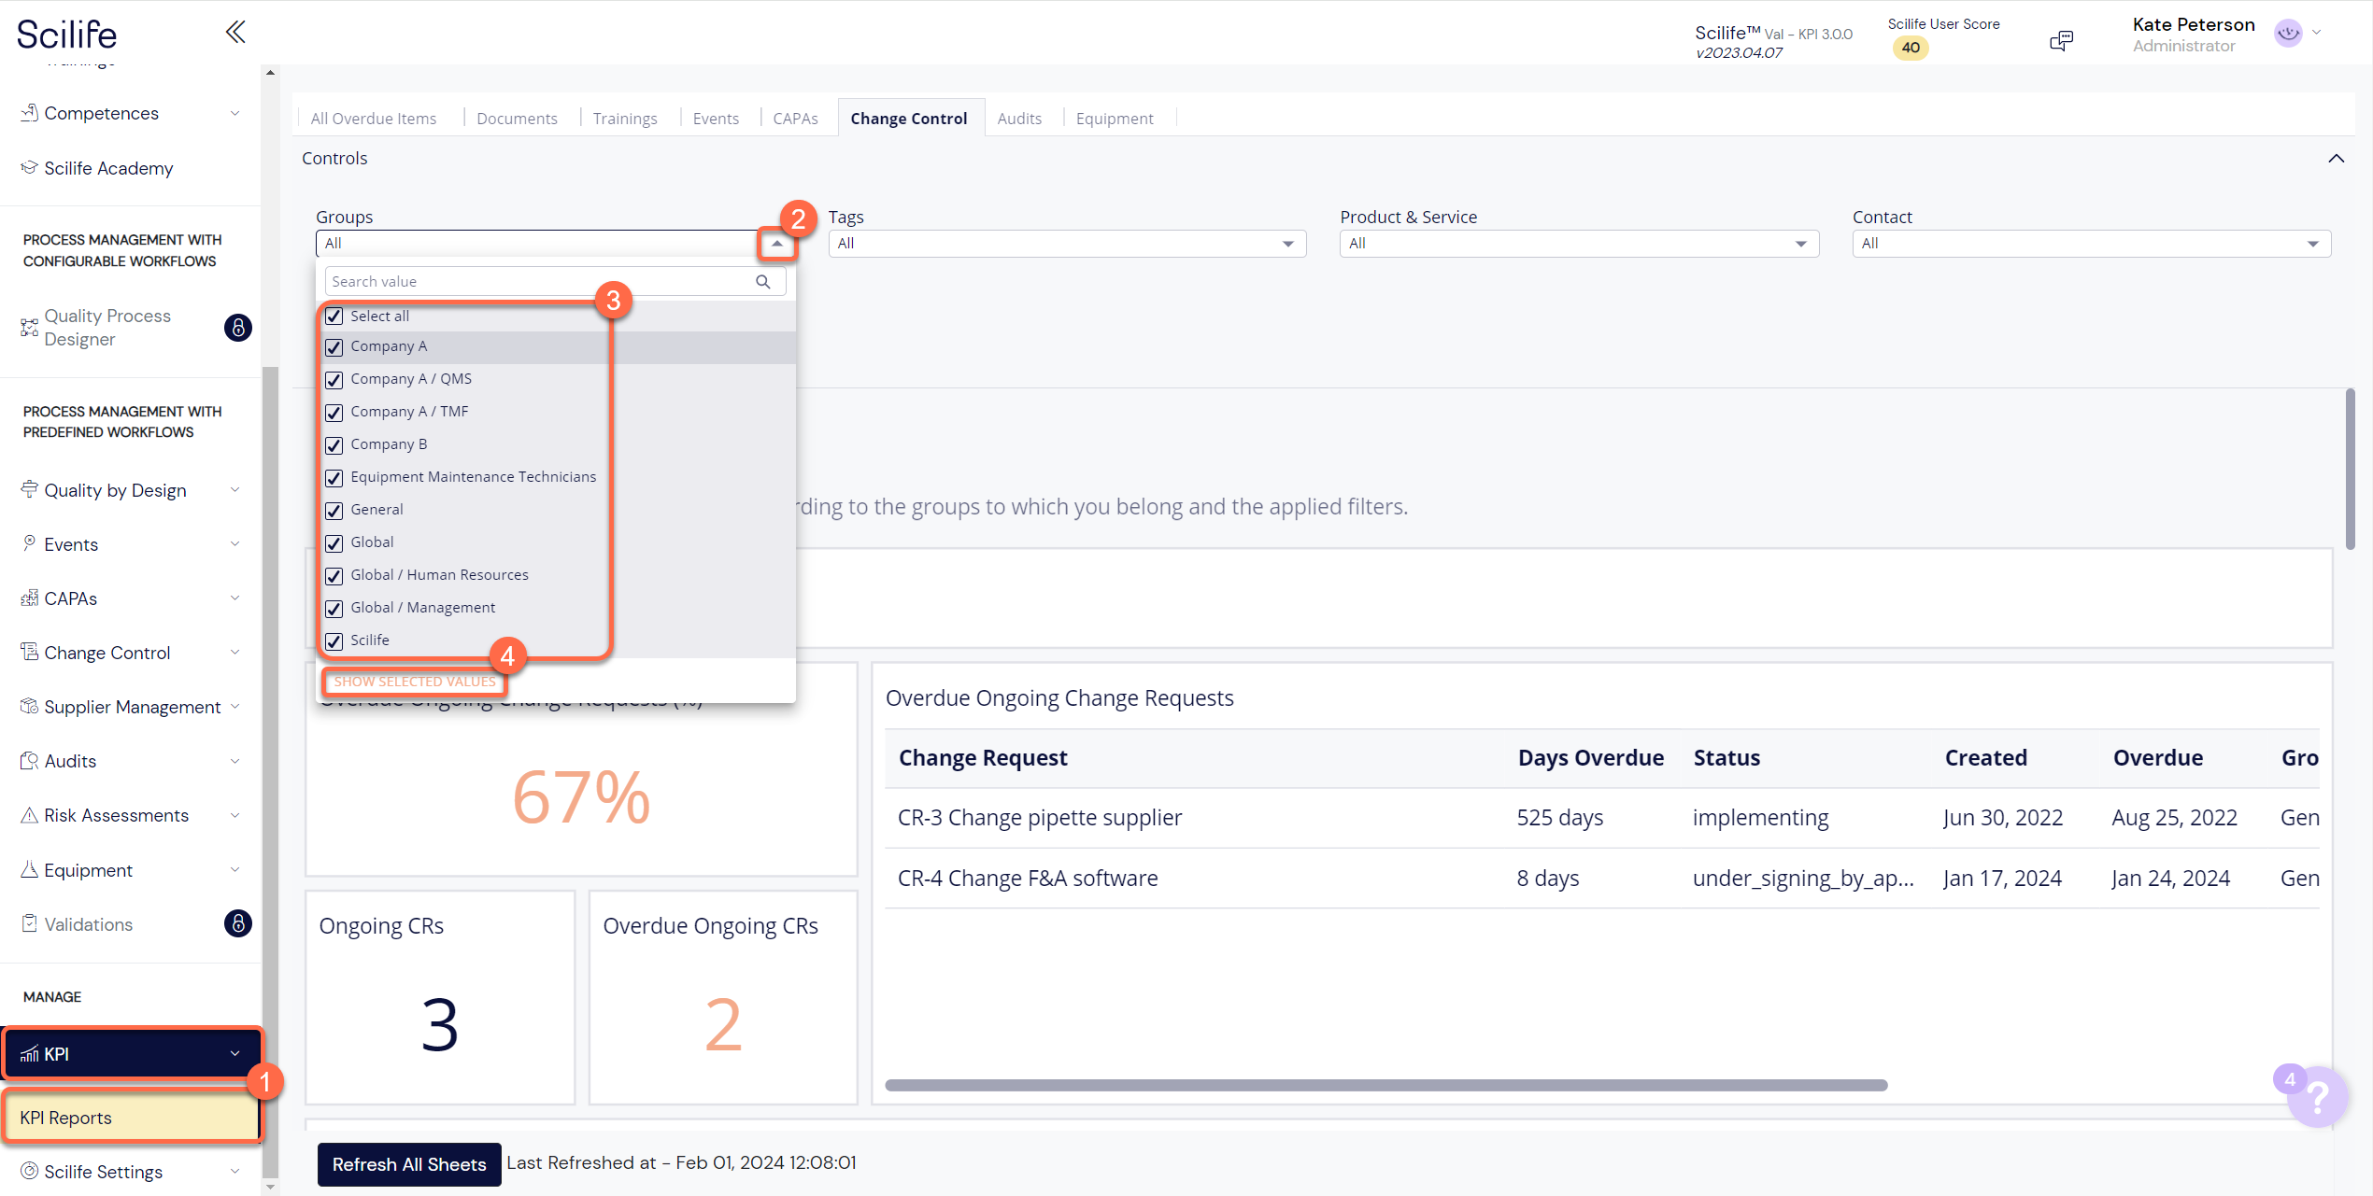Uncheck Global / Human Resources checkbox
This screenshot has height=1196, width=2373.
coord(334,576)
